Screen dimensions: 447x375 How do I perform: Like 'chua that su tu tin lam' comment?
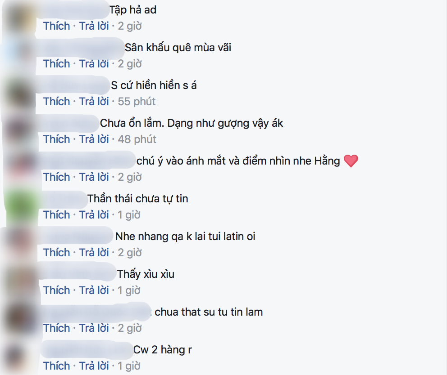[56, 328]
